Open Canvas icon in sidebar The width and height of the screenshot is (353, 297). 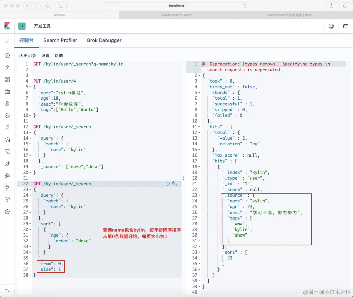tap(7, 92)
